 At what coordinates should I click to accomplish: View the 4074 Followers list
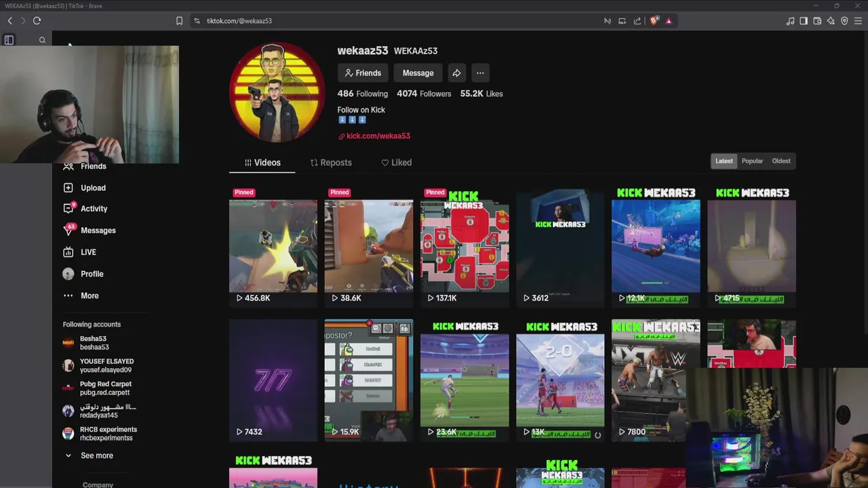tap(424, 94)
